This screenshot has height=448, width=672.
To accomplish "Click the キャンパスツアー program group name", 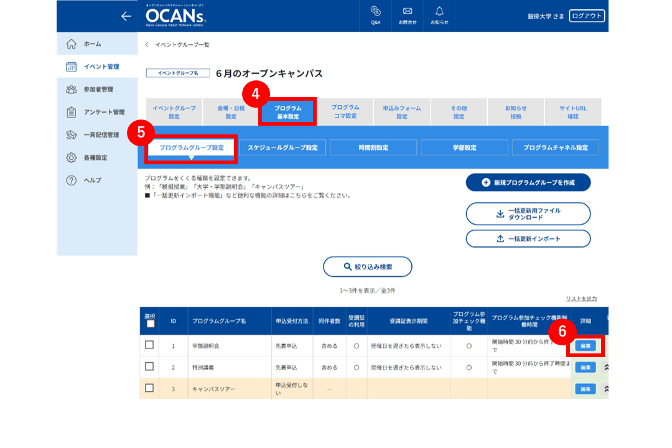I will point(213,389).
